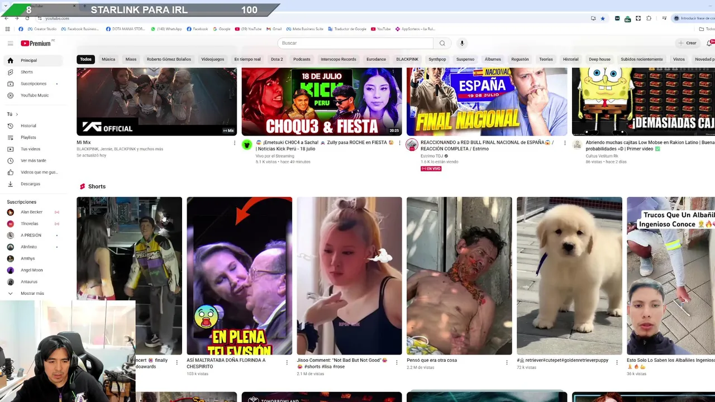Select Roberto Gómez Bolaños filter chip
The width and height of the screenshot is (715, 402).
[x=169, y=59]
